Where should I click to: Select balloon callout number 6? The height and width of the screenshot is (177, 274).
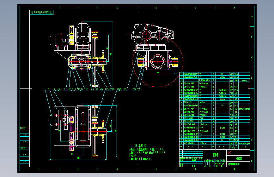[65, 89]
